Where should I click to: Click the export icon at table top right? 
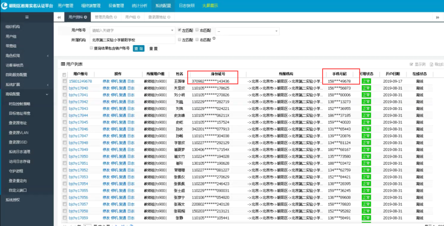[432, 65]
